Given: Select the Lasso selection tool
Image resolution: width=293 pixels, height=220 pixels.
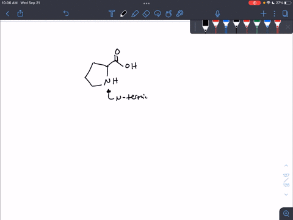Looking at the screenshot, I should pos(157,13).
